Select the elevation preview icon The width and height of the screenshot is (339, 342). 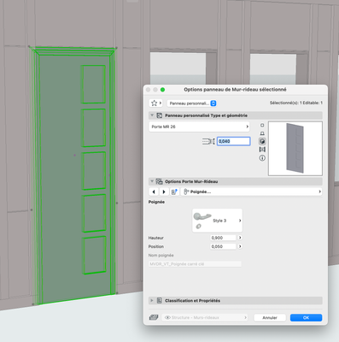click(262, 133)
